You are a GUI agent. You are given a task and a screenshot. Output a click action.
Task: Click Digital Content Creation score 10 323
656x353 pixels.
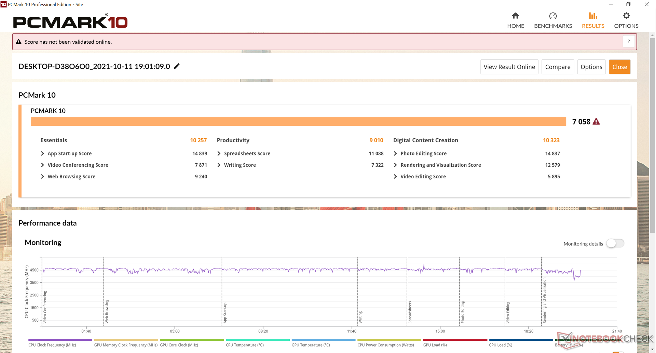(x=551, y=140)
